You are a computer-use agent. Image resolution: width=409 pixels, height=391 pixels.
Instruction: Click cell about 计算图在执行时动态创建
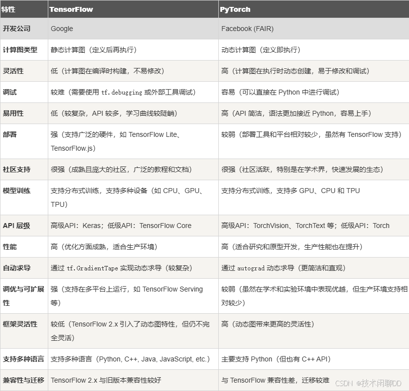(x=314, y=71)
